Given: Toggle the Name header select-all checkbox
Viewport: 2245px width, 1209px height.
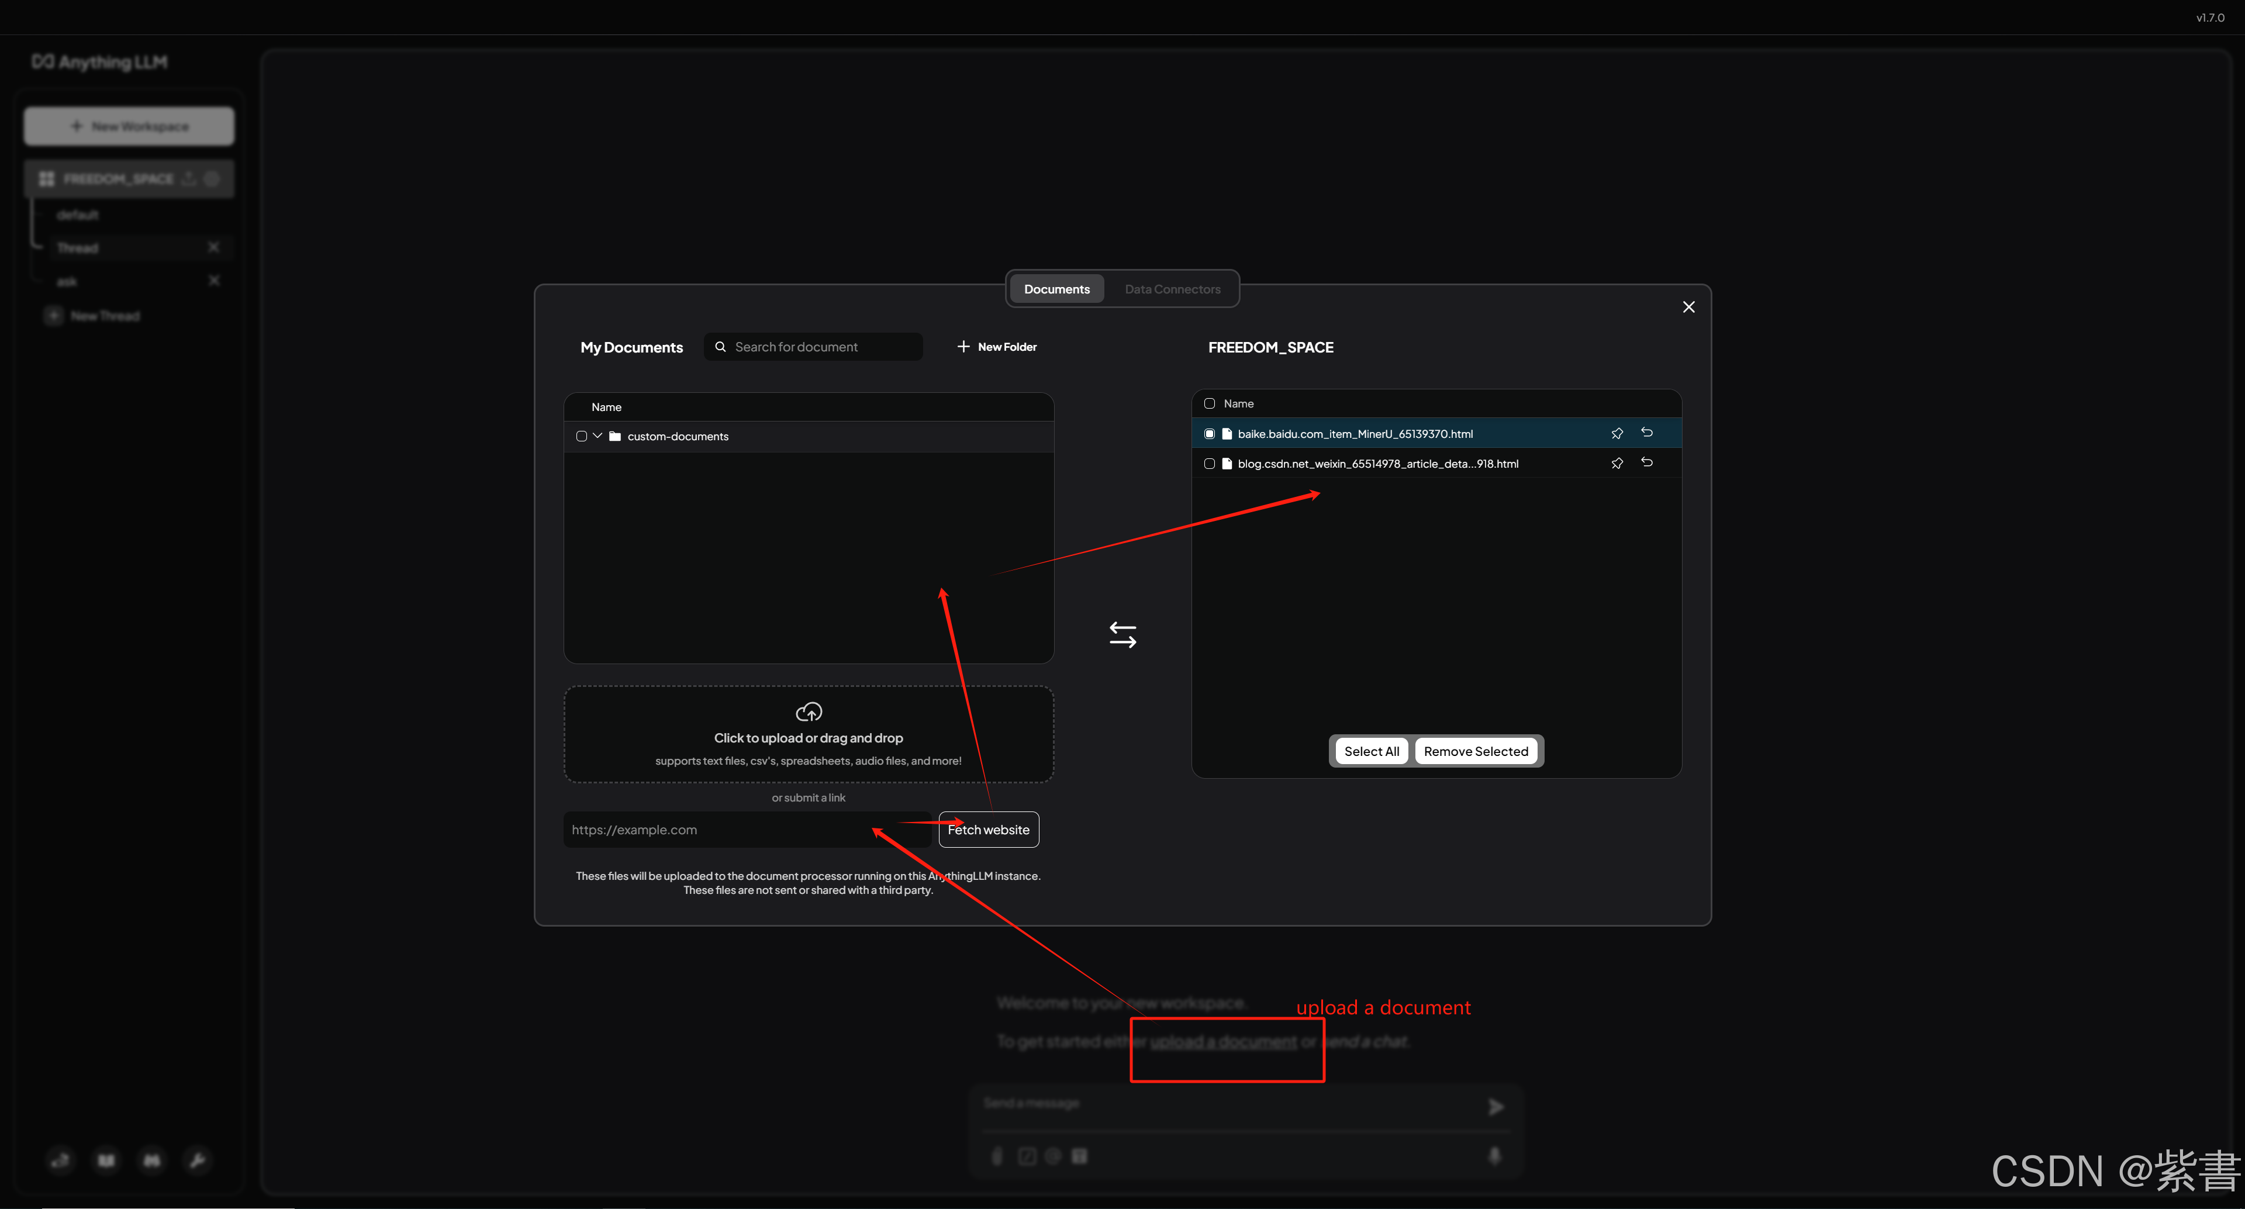Looking at the screenshot, I should [x=1209, y=403].
